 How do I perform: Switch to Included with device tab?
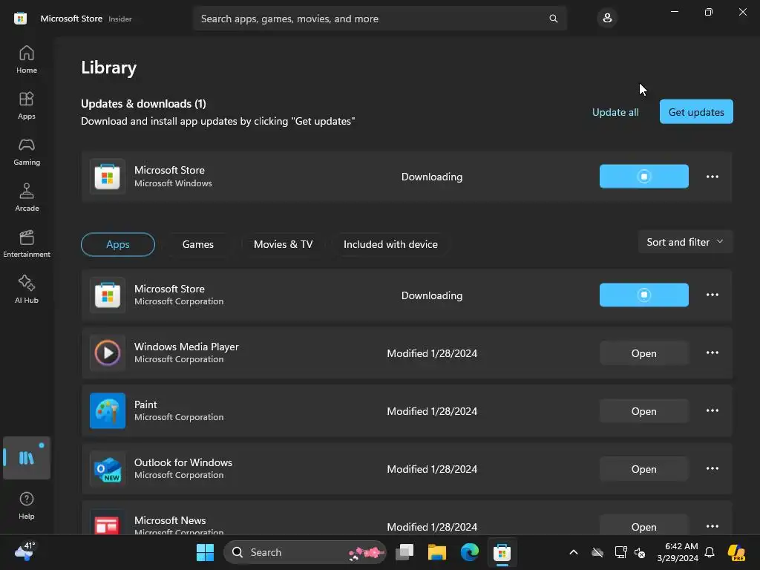390,244
